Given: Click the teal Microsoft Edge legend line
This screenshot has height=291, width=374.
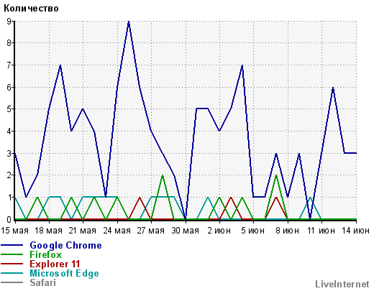Looking at the screenshot, I should (x=12, y=273).
